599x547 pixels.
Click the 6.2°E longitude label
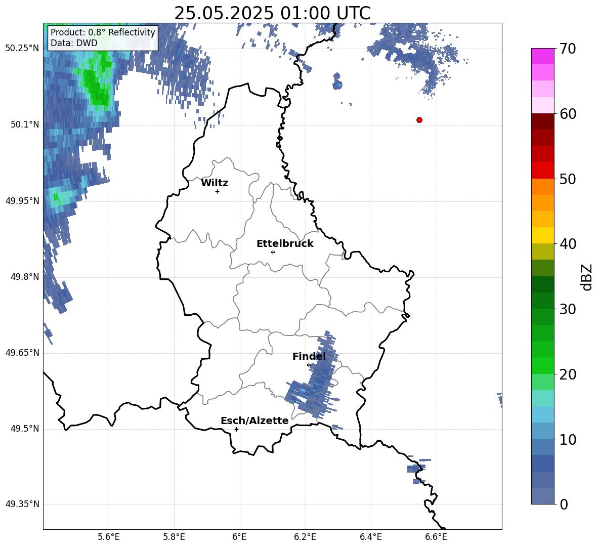click(305, 537)
